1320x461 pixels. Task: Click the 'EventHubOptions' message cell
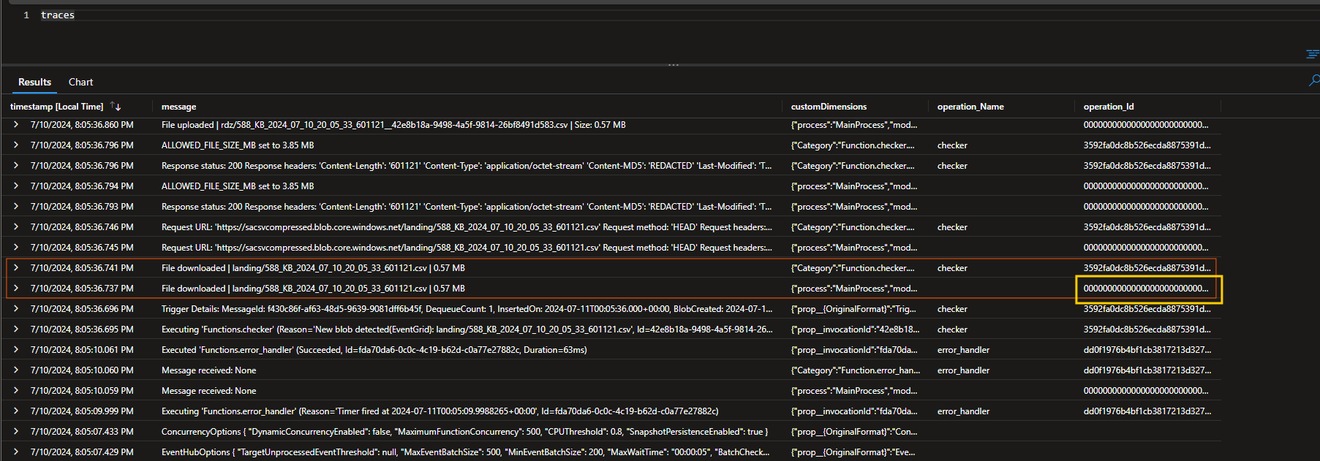pyautogui.click(x=465, y=452)
